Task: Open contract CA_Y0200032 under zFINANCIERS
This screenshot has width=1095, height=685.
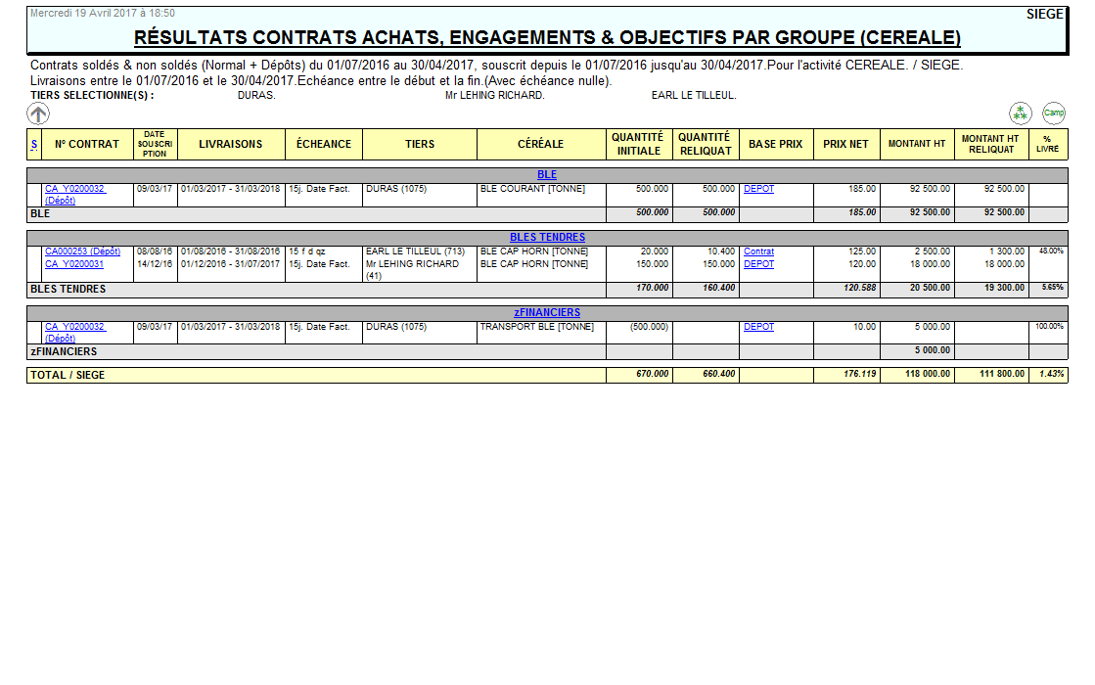Action: (75, 327)
